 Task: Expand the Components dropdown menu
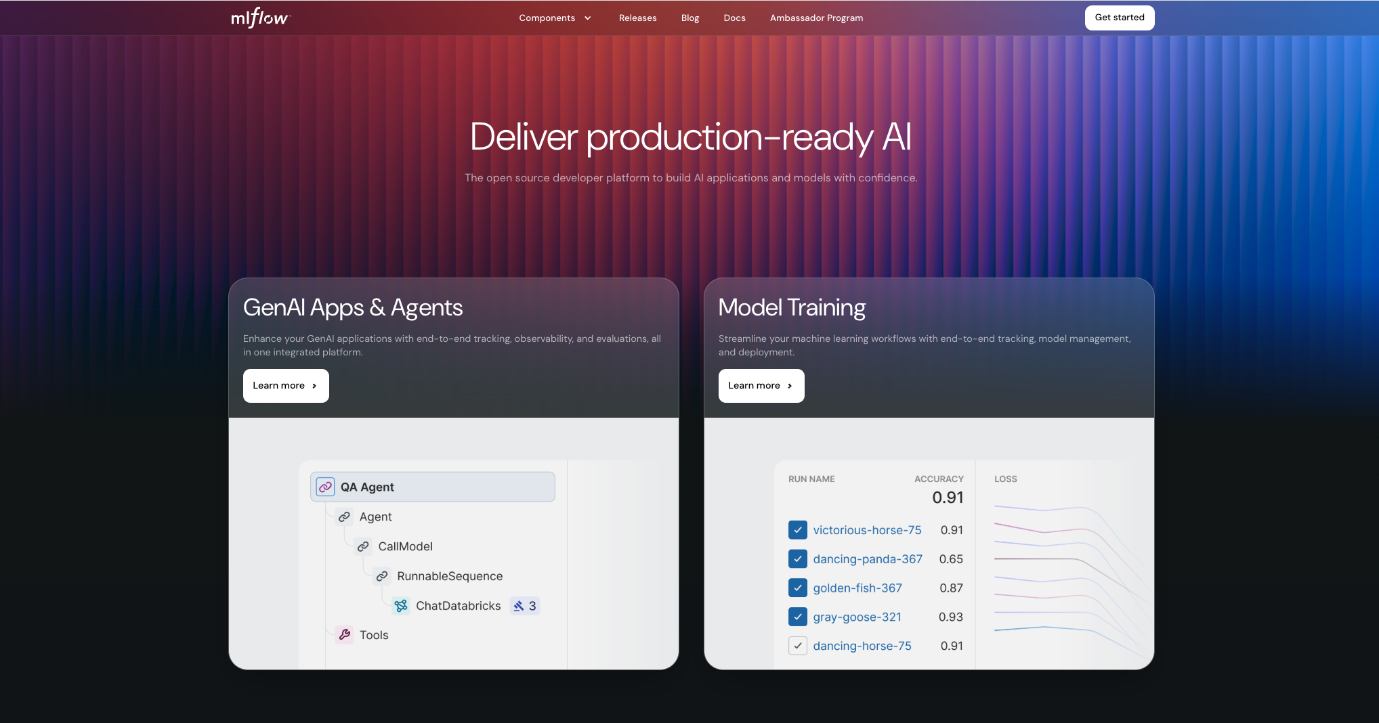[x=555, y=18]
